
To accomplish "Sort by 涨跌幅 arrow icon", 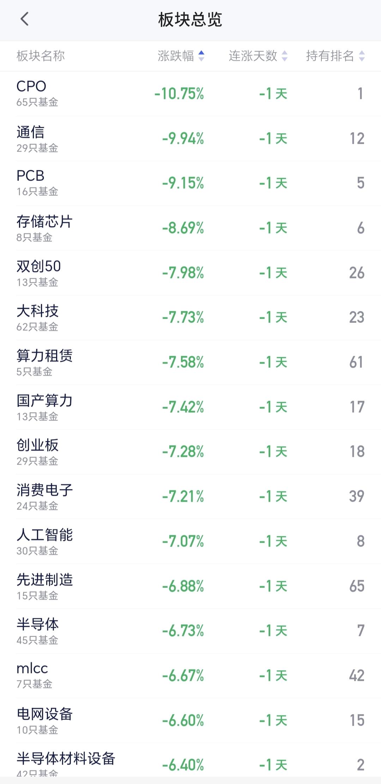I will (x=201, y=56).
